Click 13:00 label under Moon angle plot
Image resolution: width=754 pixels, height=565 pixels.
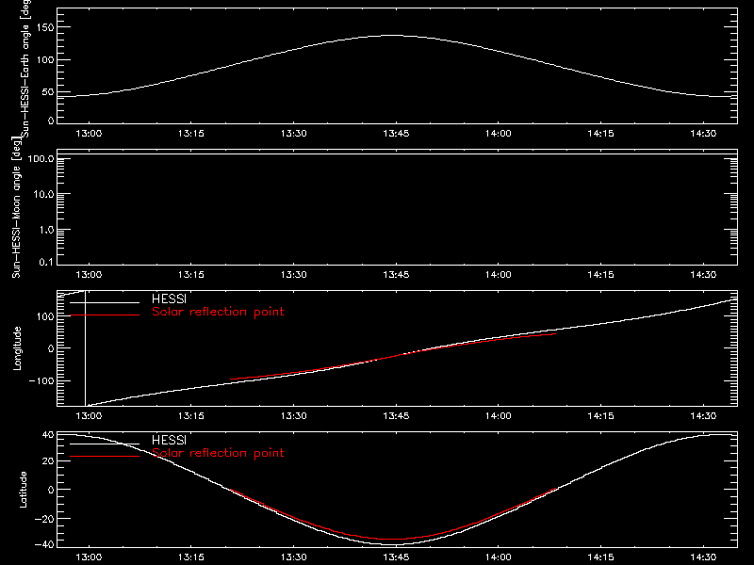[89, 274]
